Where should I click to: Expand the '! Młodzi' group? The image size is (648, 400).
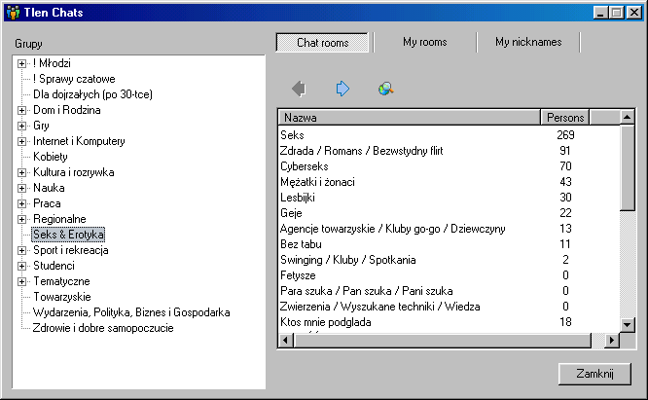pyautogui.click(x=21, y=63)
